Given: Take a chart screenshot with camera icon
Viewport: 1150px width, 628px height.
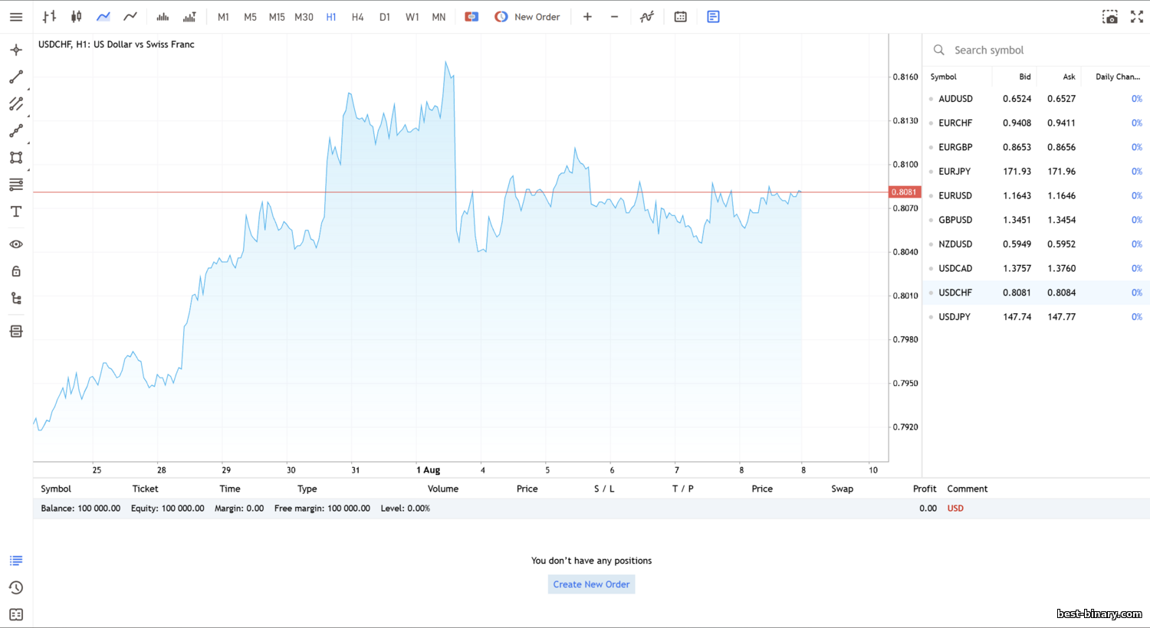Looking at the screenshot, I should 1109,17.
